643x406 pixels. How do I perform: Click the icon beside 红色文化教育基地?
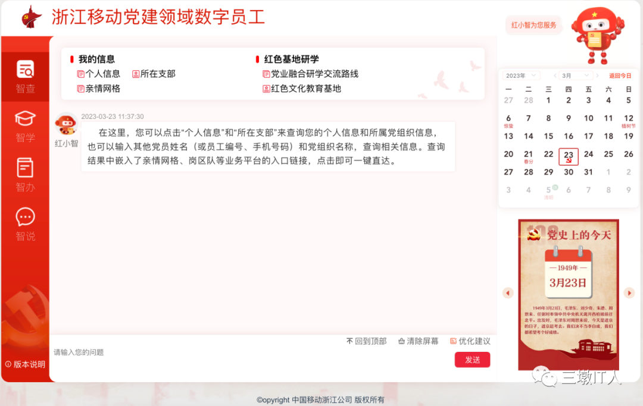point(266,89)
